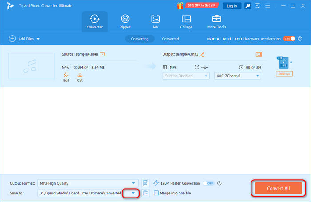Screen dimensions: 311x202
Task: Click the Edit star wand icon
Action: coord(66,75)
